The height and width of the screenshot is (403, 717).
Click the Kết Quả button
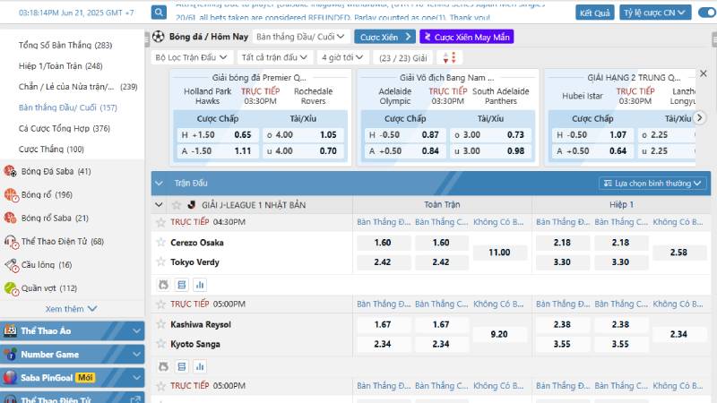coord(594,13)
